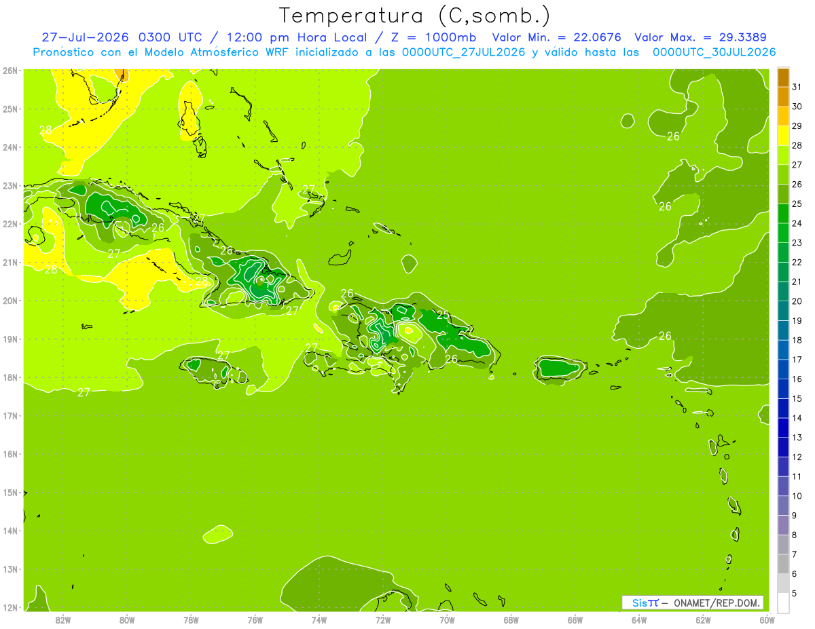Click the 26N latitude axis label
Screen dimensions: 815x629
pyautogui.click(x=10, y=71)
